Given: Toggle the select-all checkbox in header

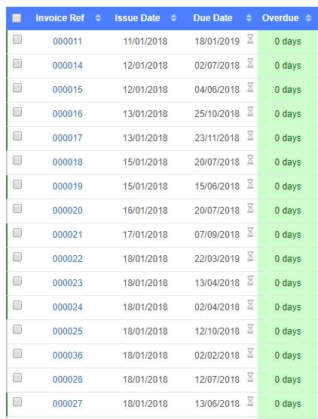Looking at the screenshot, I should 17,18.
